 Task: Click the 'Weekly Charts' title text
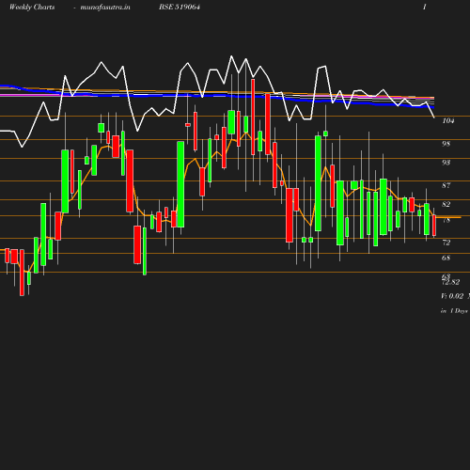pos(32,7)
